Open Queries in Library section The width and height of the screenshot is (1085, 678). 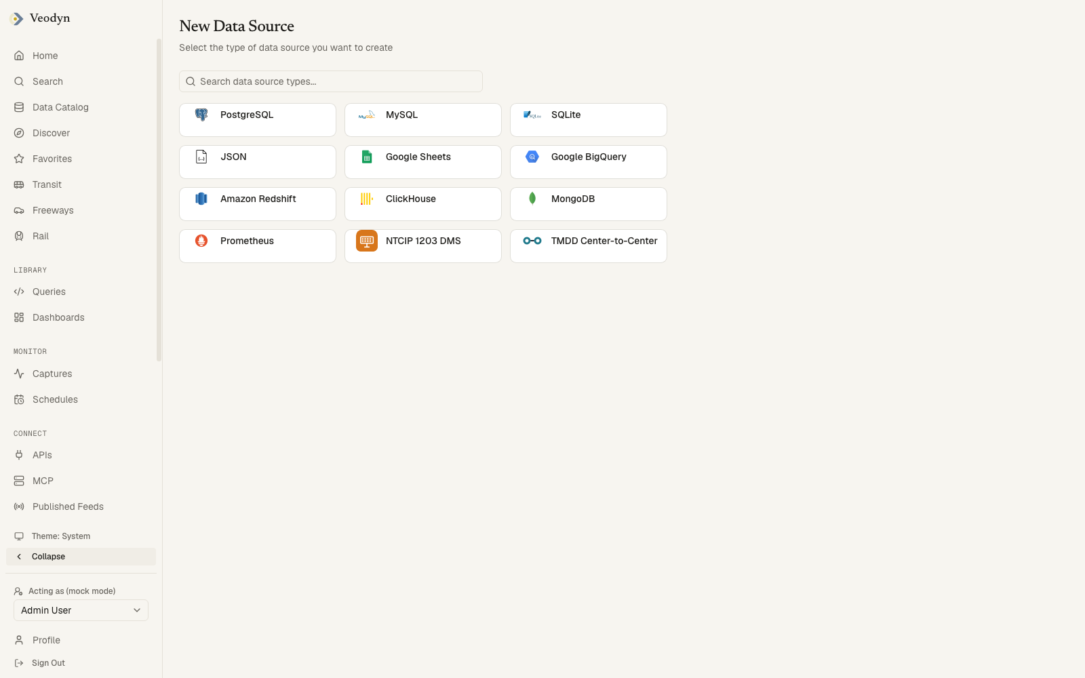[81, 292]
